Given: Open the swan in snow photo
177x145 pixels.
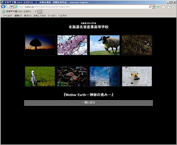Looking at the screenshot, I should point(137,76).
